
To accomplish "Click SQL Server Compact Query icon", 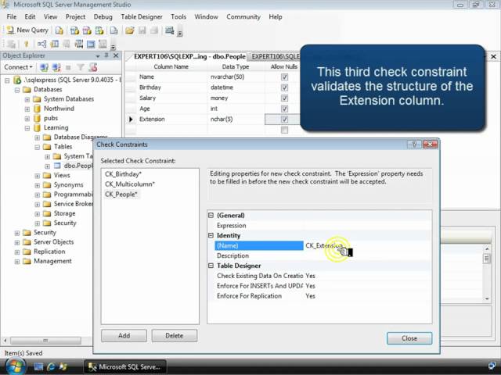I will [114, 30].
